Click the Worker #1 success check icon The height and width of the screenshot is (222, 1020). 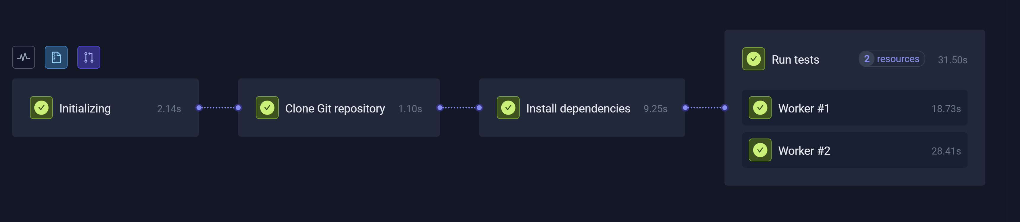coord(760,108)
